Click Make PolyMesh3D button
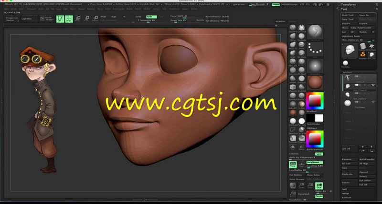Image resolution: width=382 pixels, height=204 pixels. (x=362, y=28)
